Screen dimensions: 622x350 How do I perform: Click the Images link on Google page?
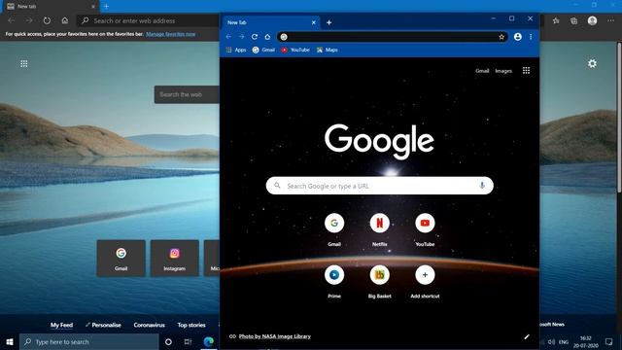click(503, 71)
